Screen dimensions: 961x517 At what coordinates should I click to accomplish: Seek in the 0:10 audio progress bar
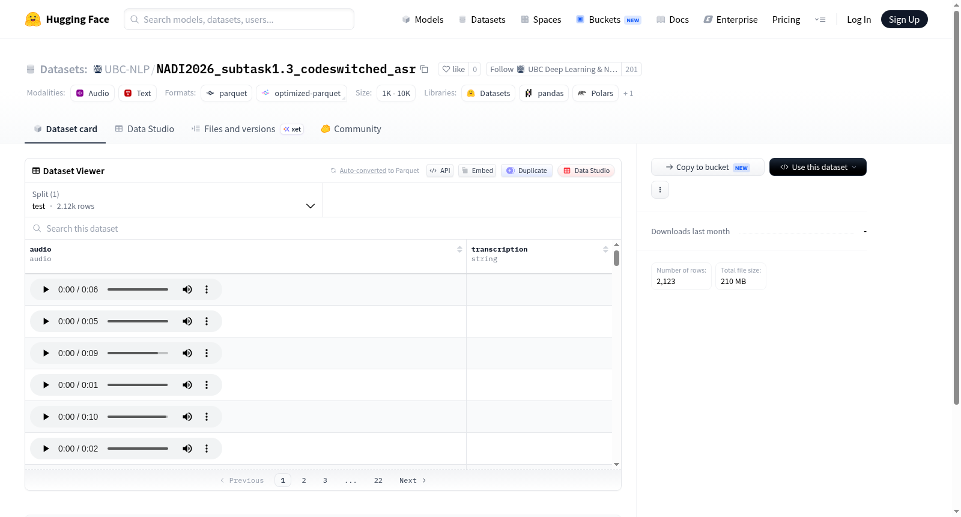(138, 417)
